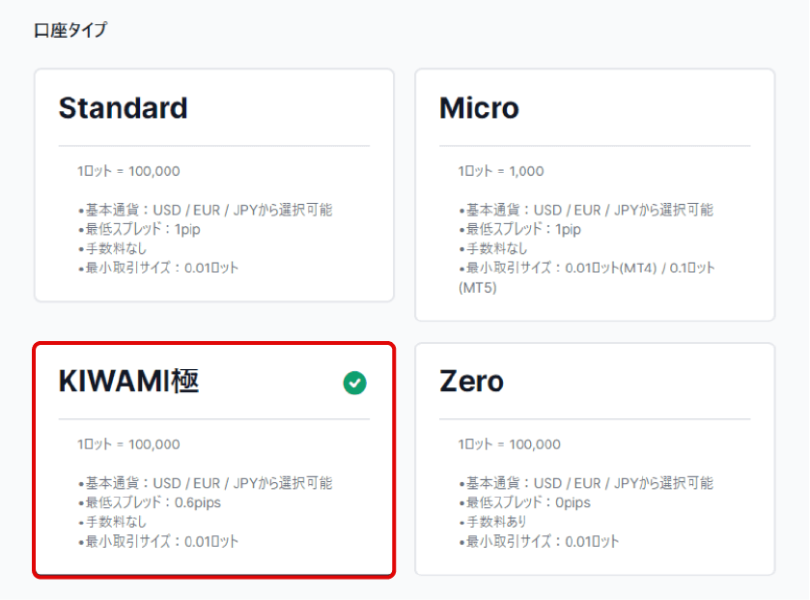Click the KIWAMI極 card title
Image resolution: width=810 pixels, height=600 pixels.
(129, 382)
